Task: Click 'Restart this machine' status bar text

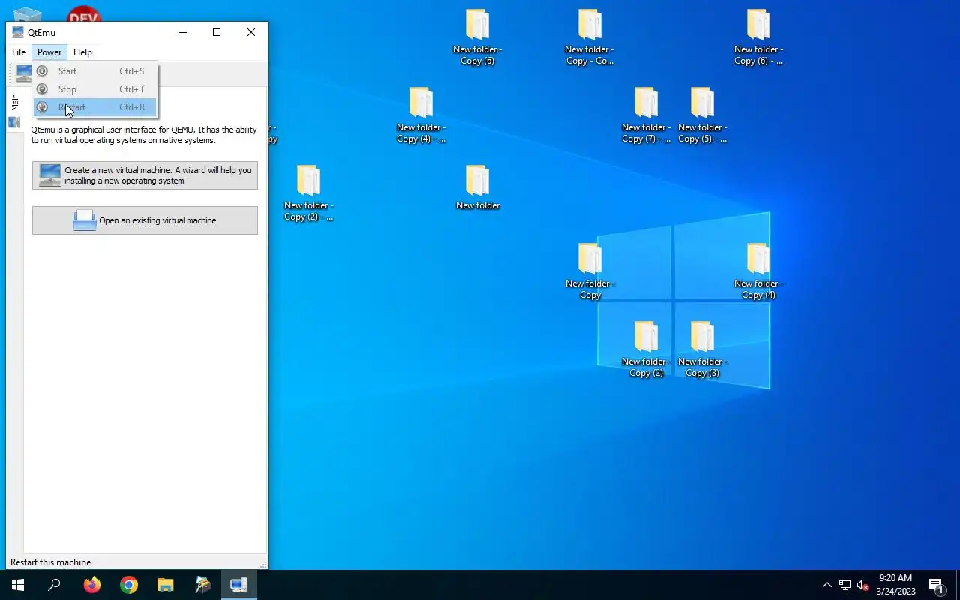Action: click(51, 562)
